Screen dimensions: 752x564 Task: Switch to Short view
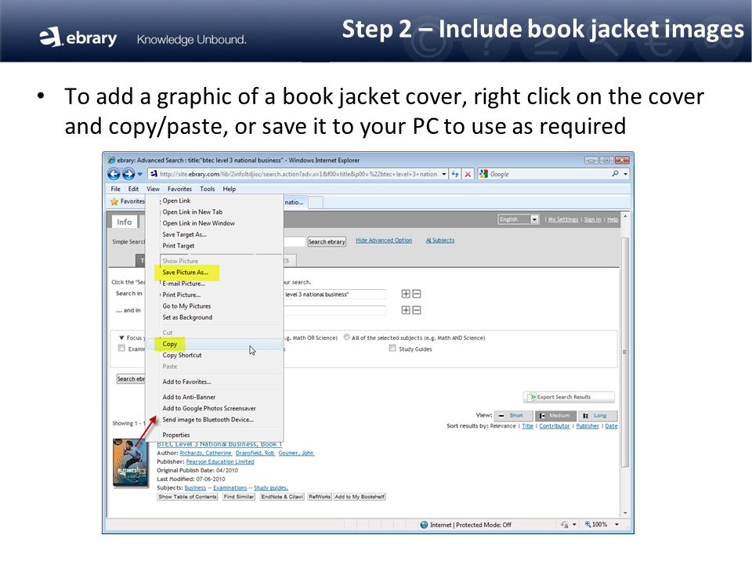[x=512, y=415]
